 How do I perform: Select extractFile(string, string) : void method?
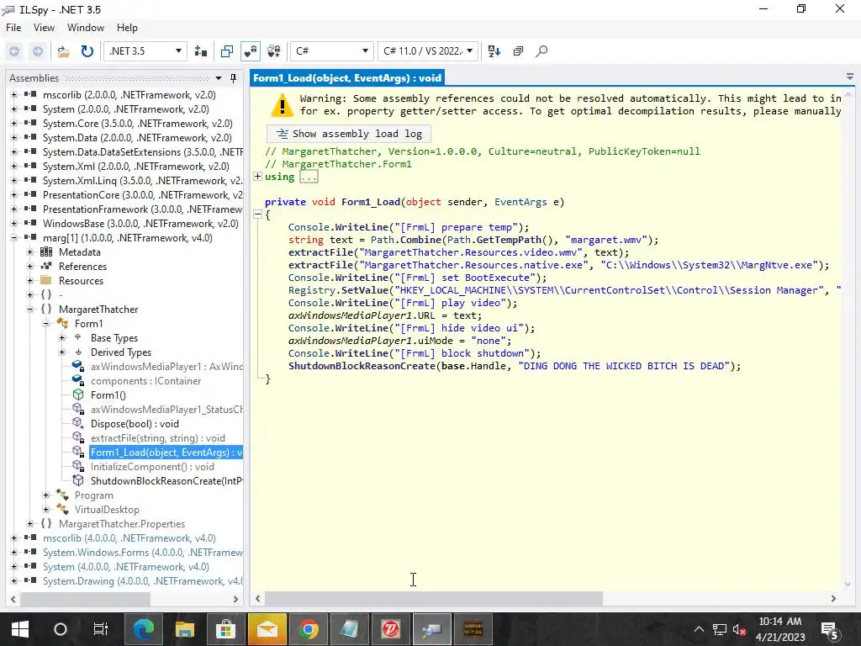pos(157,437)
